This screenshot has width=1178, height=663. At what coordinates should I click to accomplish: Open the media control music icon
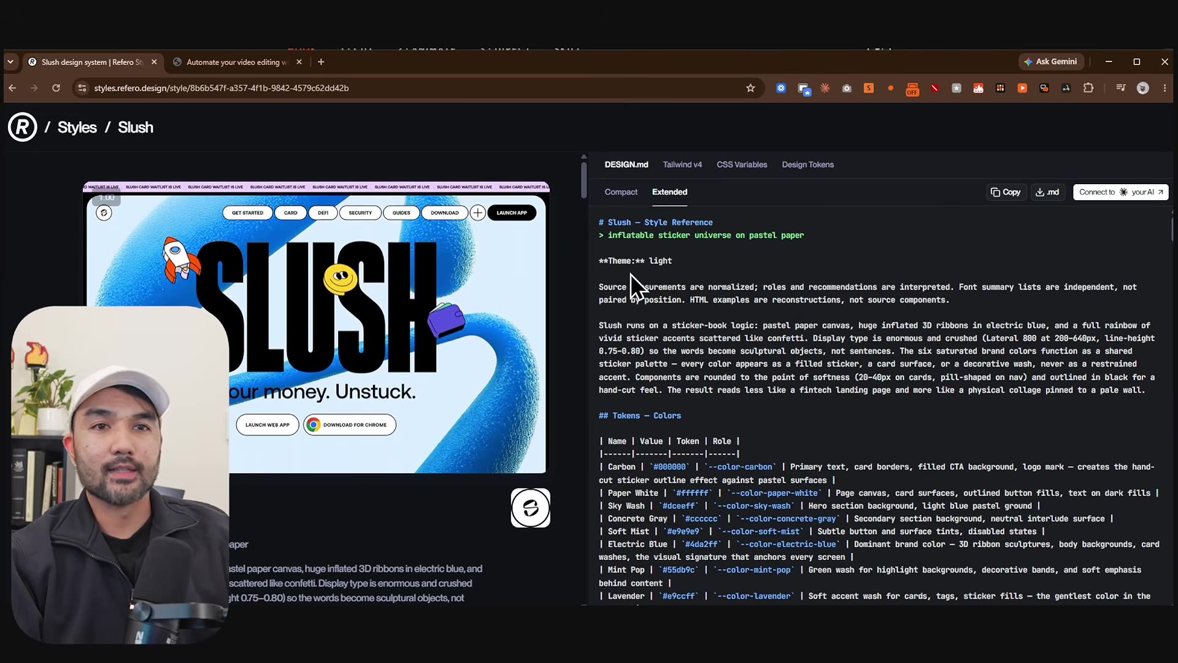coord(1120,88)
